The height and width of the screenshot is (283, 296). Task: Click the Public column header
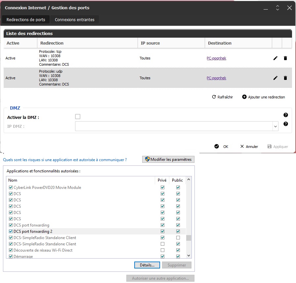(x=177, y=180)
